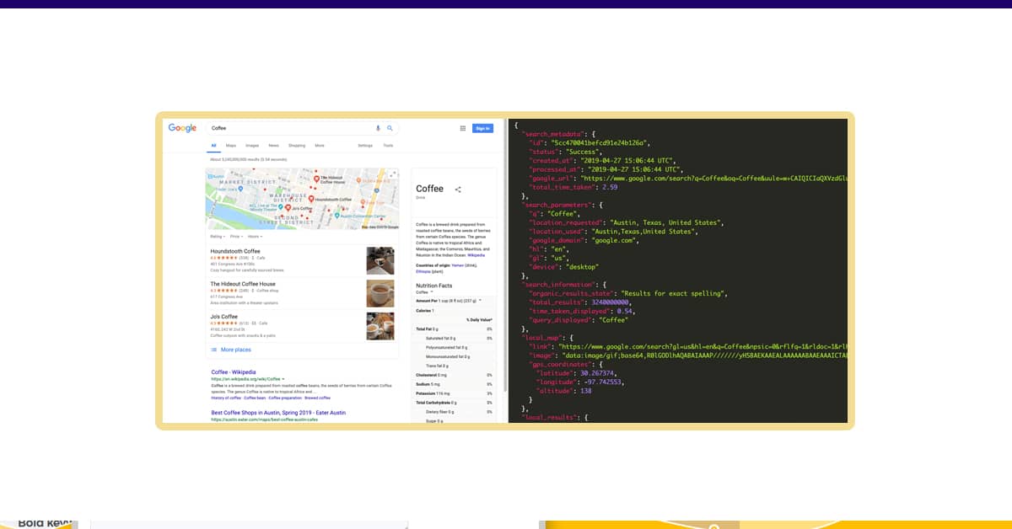1012x529 pixels.
Task: Click the magnifying glass search icon
Action: coord(390,128)
